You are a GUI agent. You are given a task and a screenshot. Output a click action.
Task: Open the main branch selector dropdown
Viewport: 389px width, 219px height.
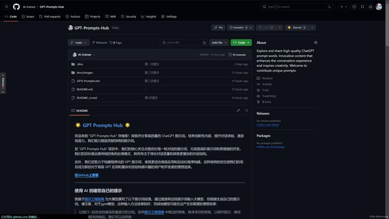pyautogui.click(x=79, y=42)
